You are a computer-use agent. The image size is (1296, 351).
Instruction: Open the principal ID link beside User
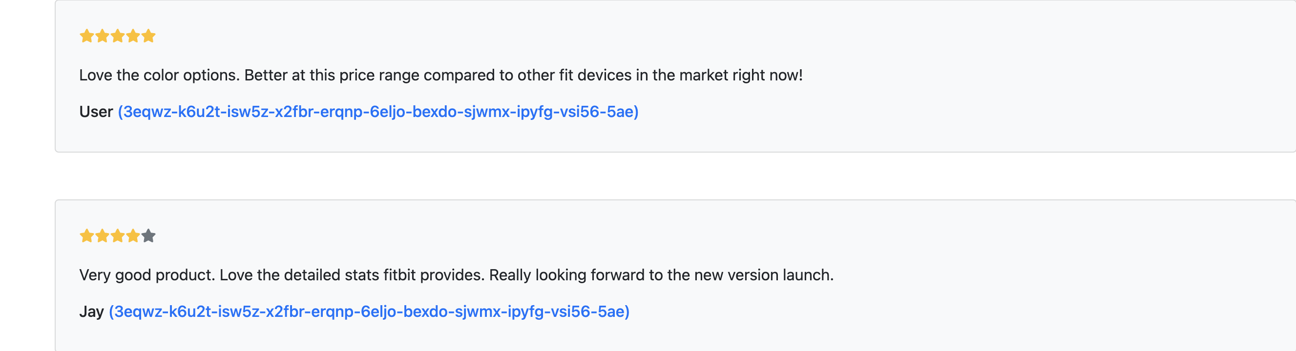click(378, 112)
